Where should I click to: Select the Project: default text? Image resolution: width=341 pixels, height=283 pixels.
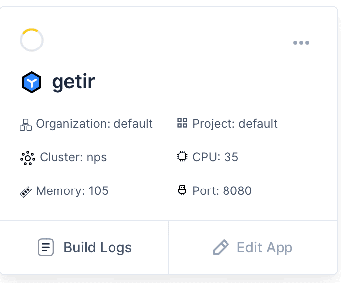235,123
